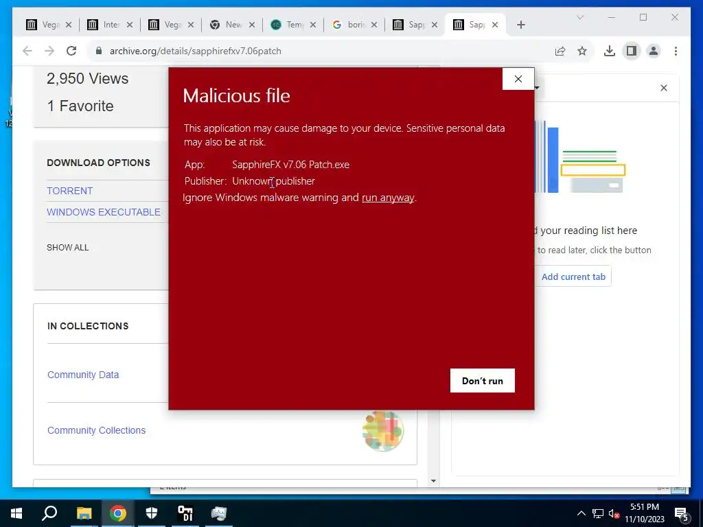Image resolution: width=703 pixels, height=527 pixels.
Task: Open the Windows Start menu
Action: coord(16,513)
